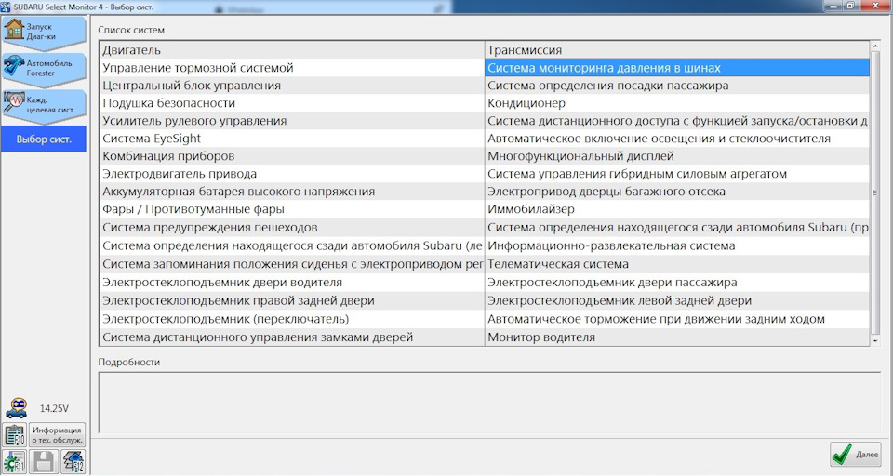This screenshot has height=476, width=893.
Task: Select Электростеклоподъемник (переключатель)
Action: tap(292, 319)
